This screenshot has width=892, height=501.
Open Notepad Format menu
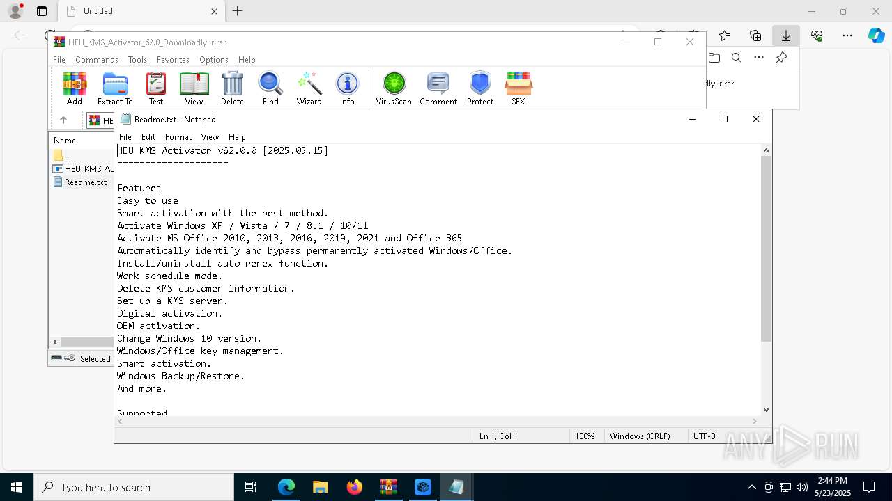(x=178, y=137)
